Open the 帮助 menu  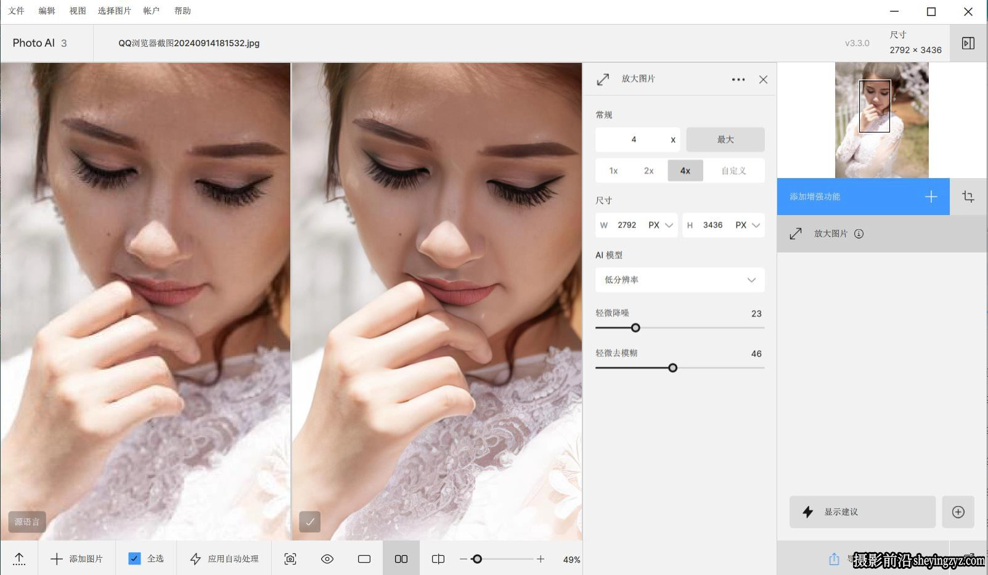pos(182,10)
